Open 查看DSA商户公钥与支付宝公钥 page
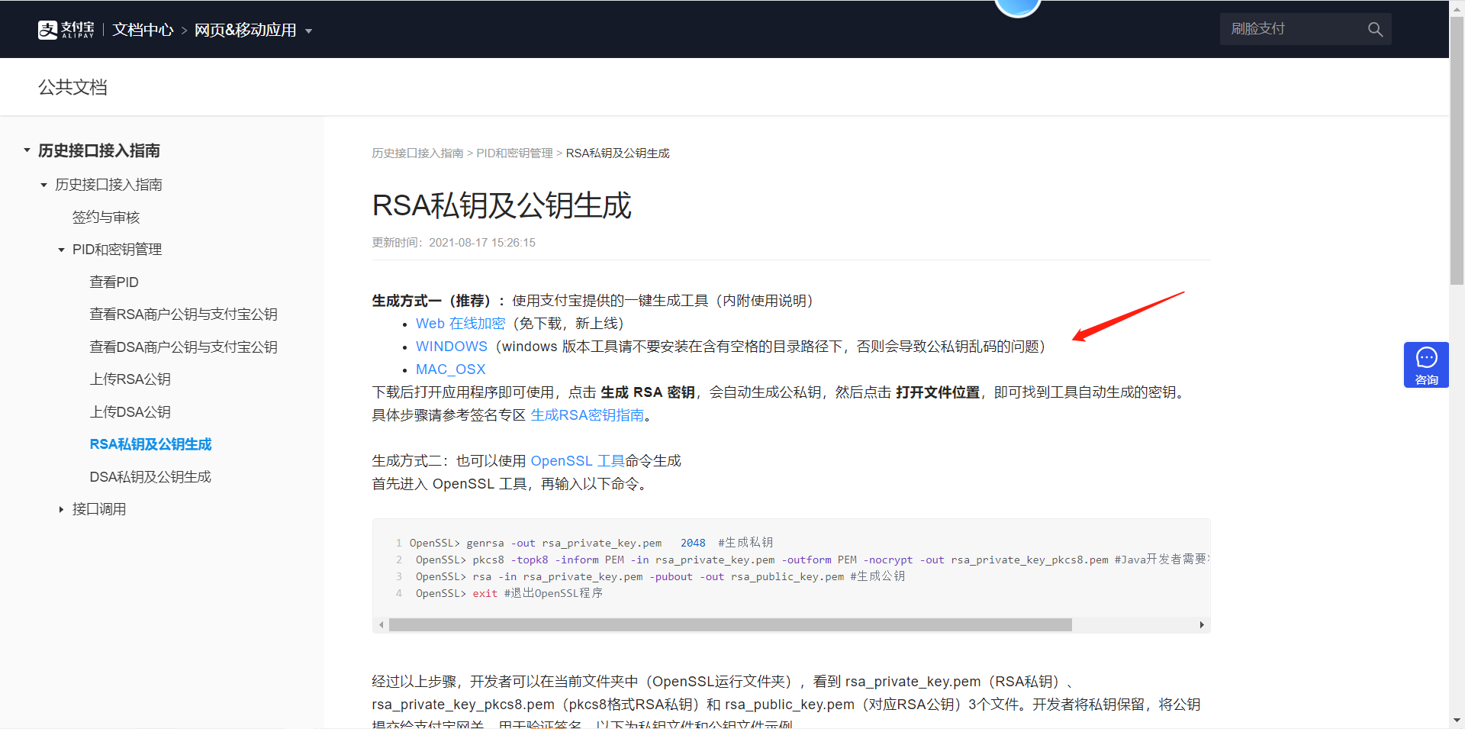The image size is (1465, 729). (183, 347)
